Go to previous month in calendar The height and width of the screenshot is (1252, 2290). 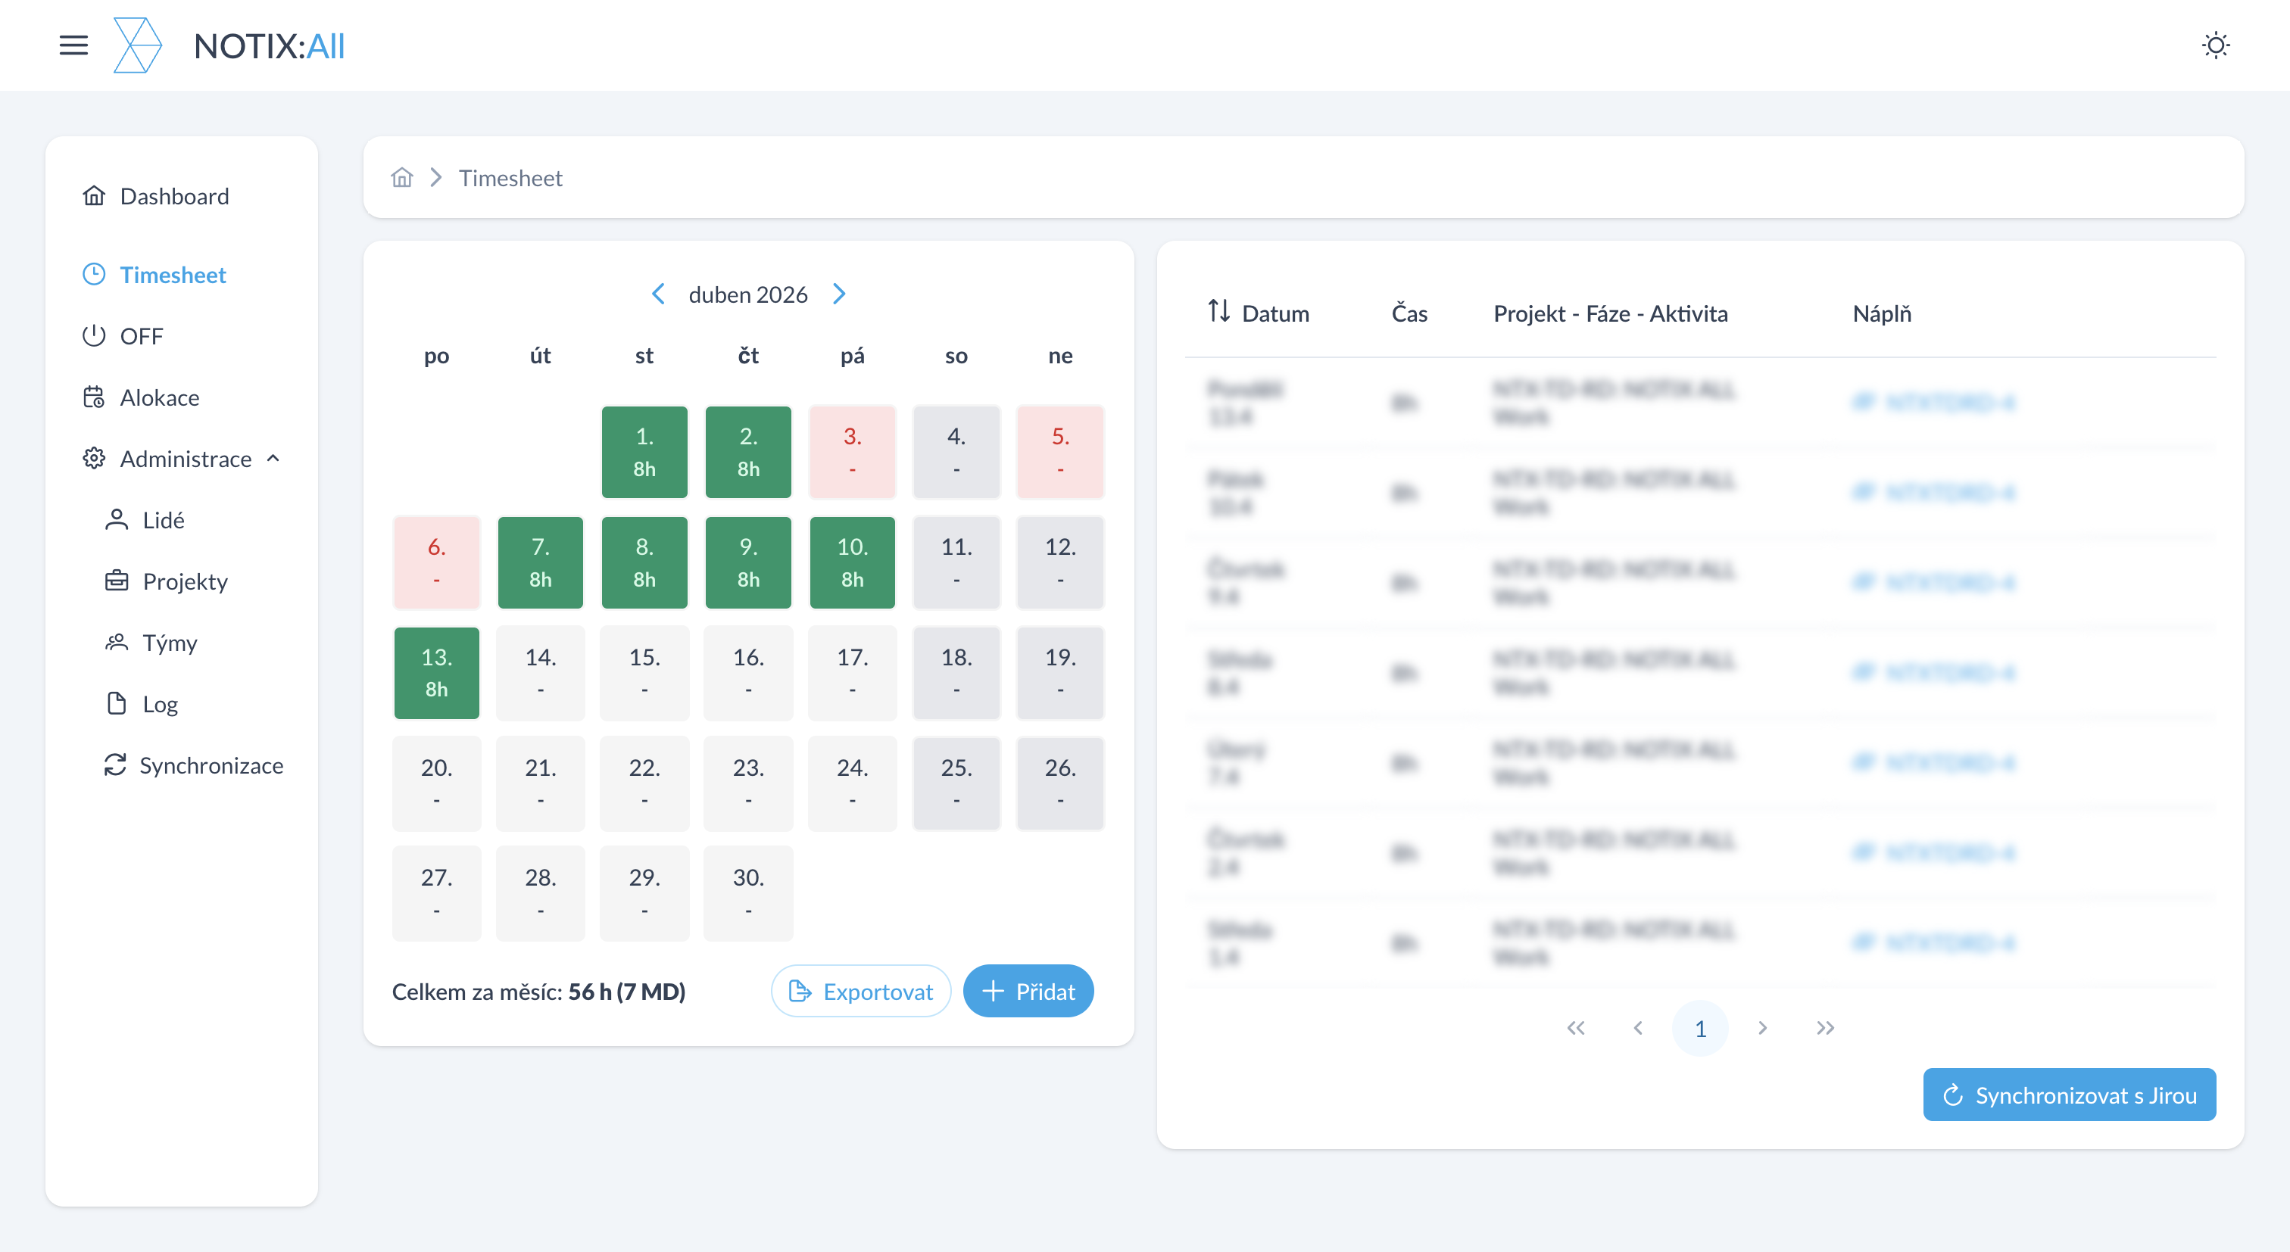[658, 294]
